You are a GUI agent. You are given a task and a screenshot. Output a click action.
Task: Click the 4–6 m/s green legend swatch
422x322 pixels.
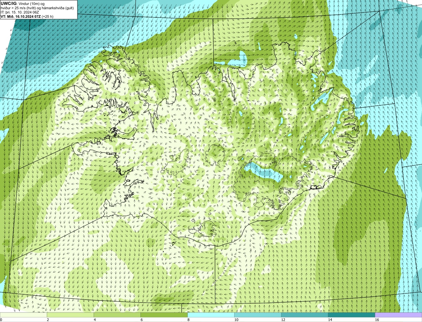point(117,315)
